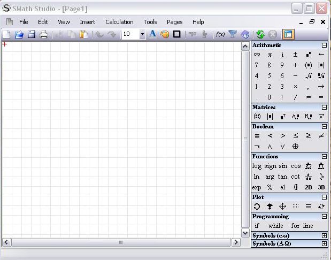Insert the not-equal Boolean operator
This screenshot has width=331, height=260.
[321, 136]
